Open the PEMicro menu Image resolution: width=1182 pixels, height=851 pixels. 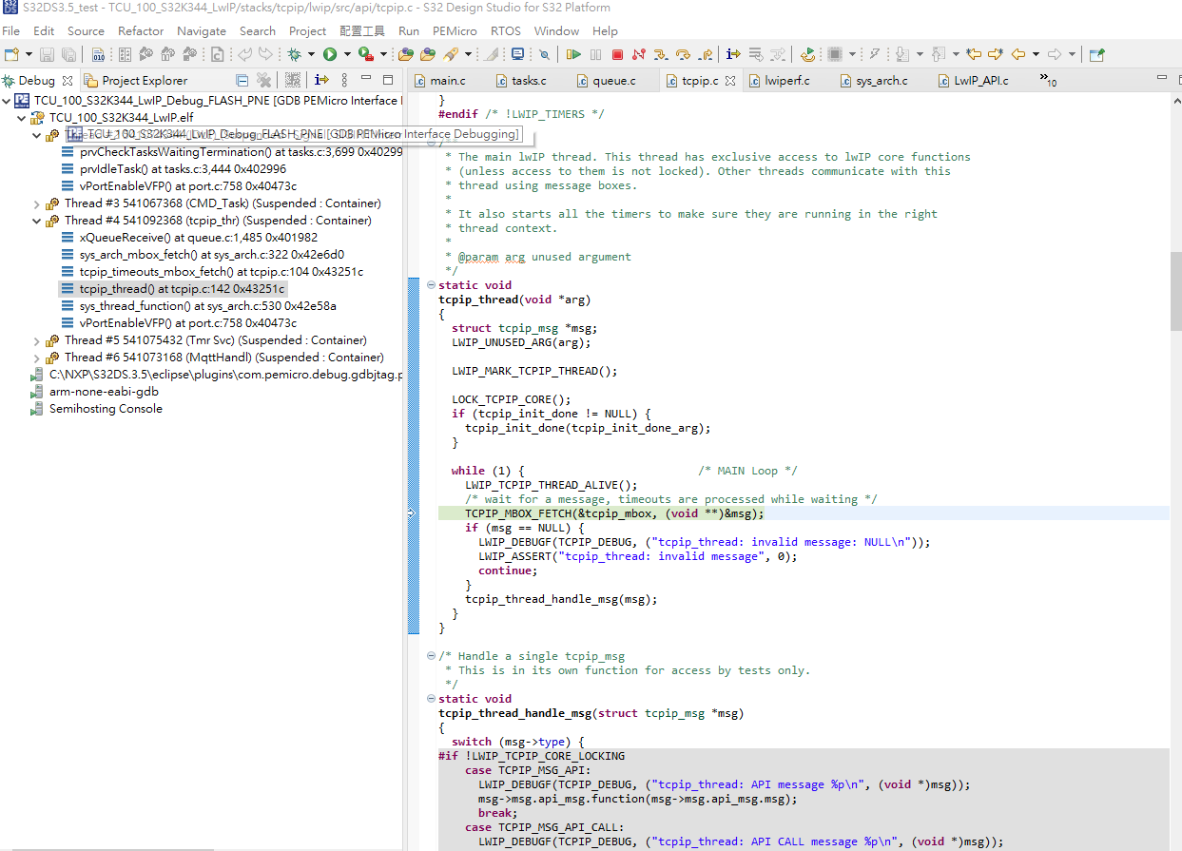pyautogui.click(x=455, y=31)
